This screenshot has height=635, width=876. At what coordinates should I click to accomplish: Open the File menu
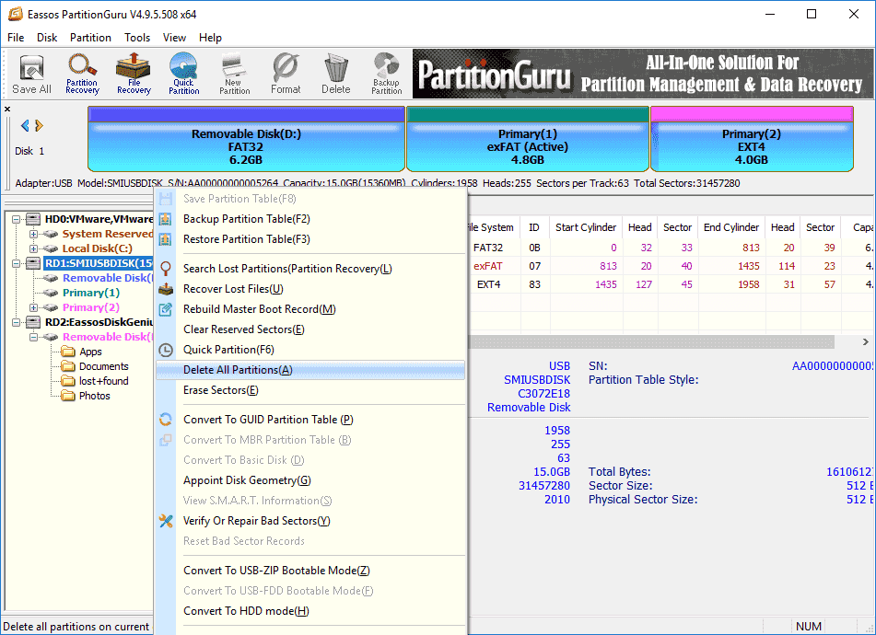click(x=16, y=38)
